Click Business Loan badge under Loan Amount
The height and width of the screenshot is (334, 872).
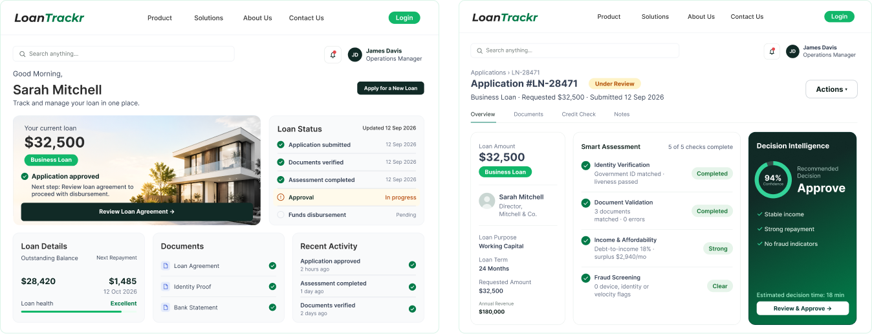[x=505, y=172]
